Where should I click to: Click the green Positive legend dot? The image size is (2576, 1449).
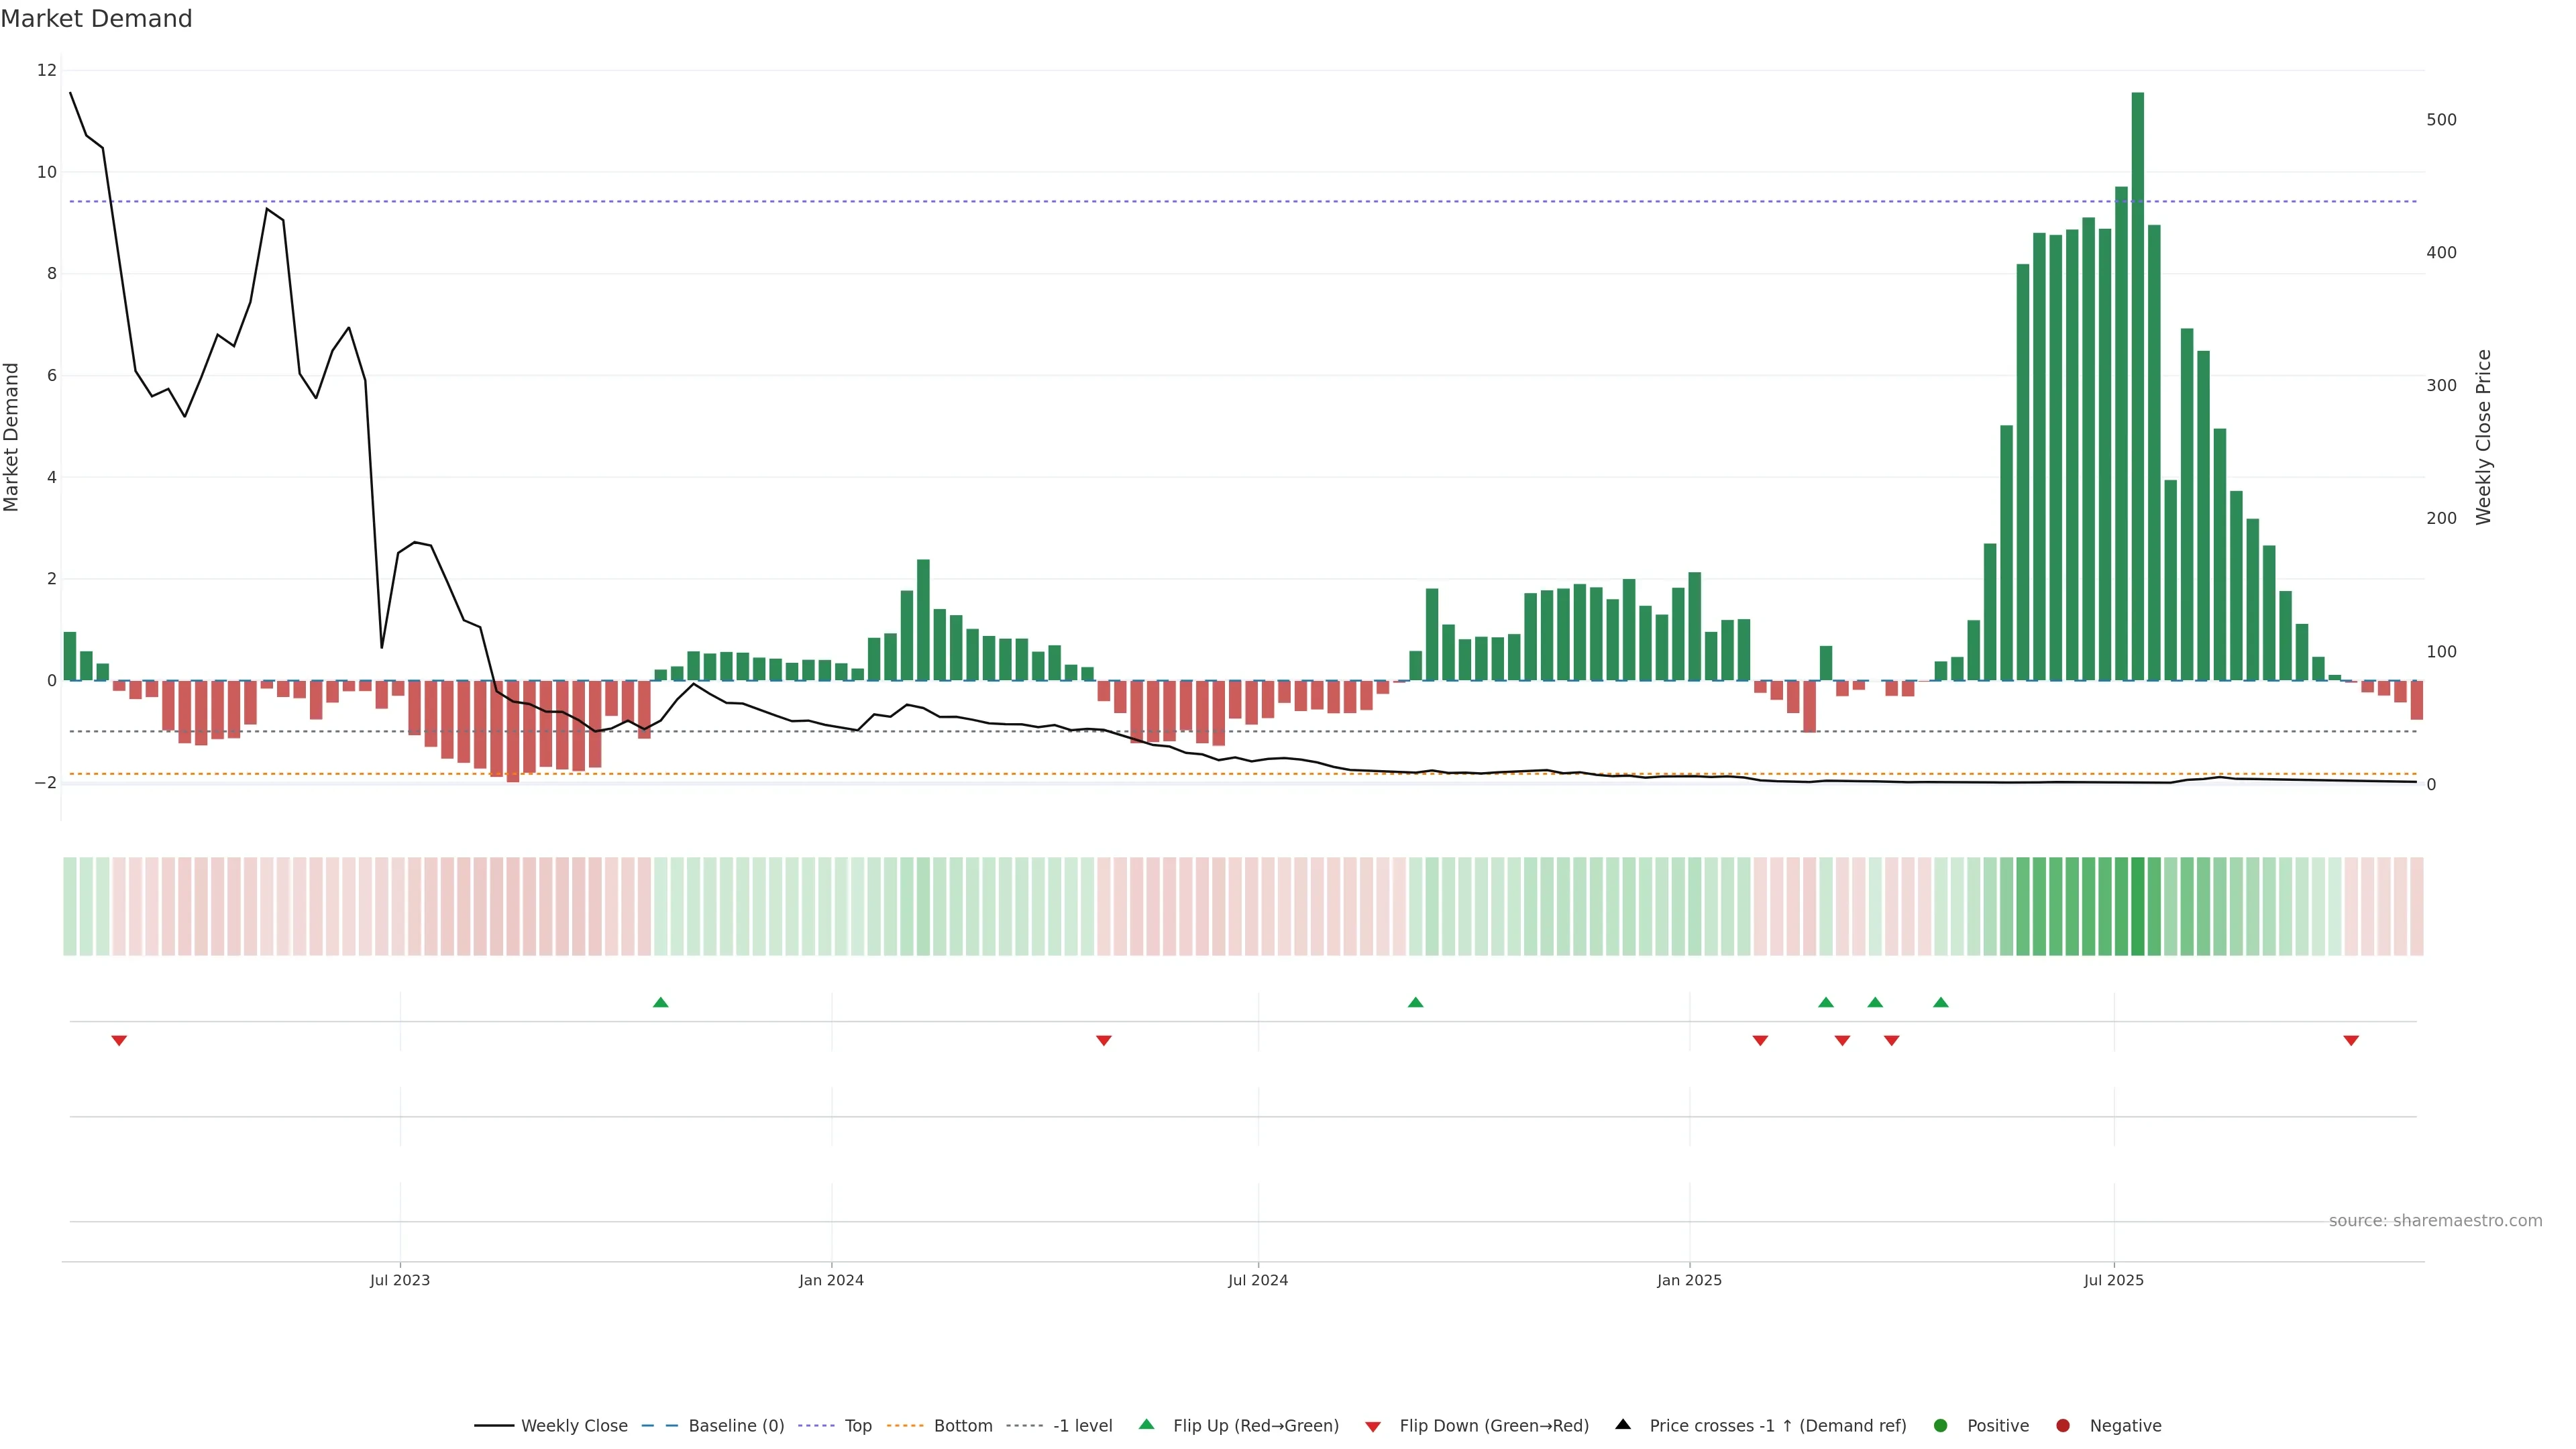(1941, 1425)
